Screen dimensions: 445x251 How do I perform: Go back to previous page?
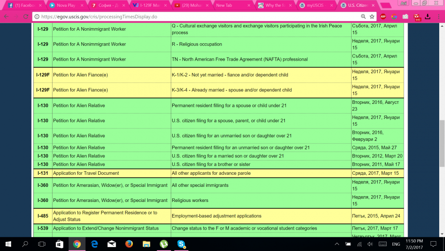[6, 17]
